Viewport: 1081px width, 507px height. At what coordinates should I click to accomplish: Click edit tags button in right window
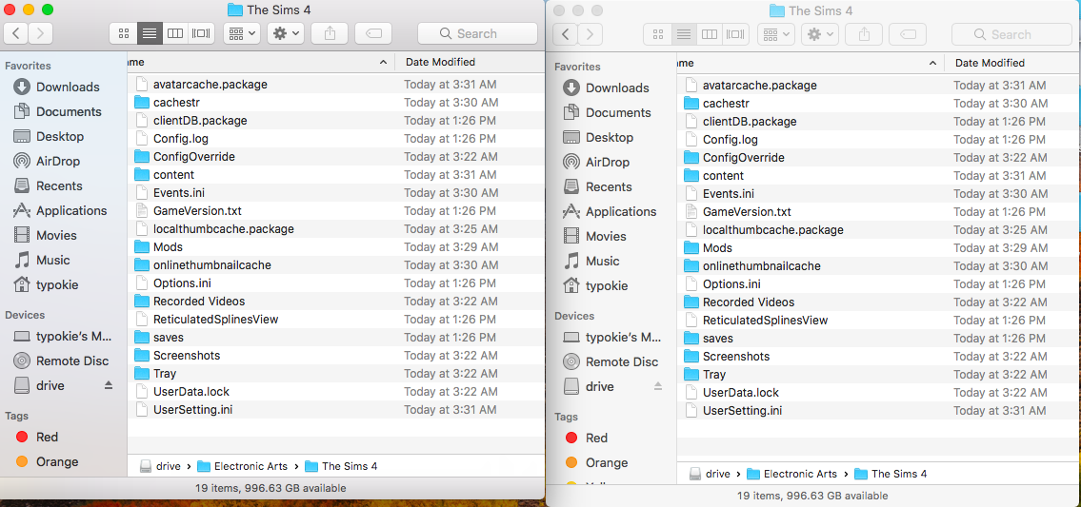(908, 33)
